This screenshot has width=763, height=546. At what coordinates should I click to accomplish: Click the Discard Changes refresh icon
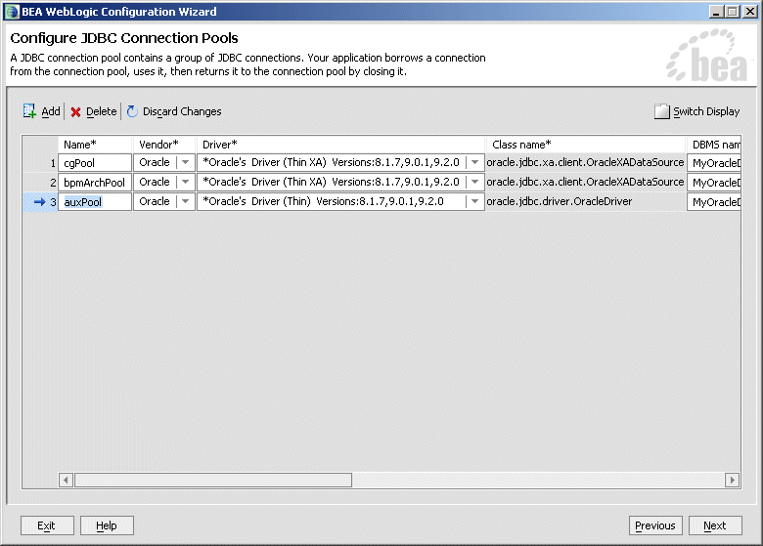point(132,111)
